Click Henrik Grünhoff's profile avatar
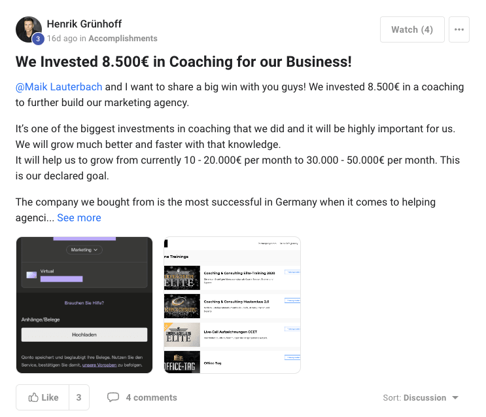Screen dimensions: 486x417 click(x=28, y=29)
